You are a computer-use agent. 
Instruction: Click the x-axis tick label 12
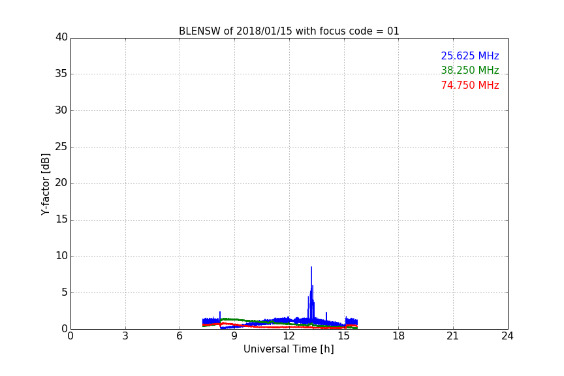(x=289, y=336)
